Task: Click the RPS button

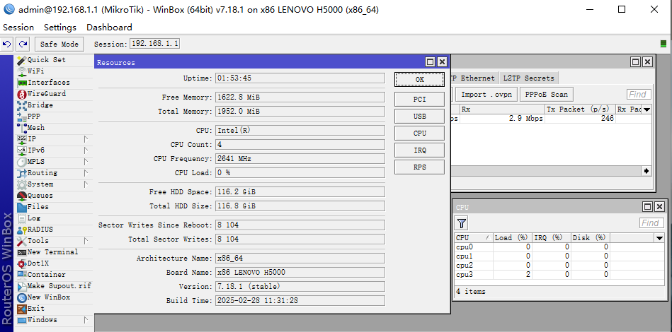Action: pyautogui.click(x=420, y=167)
